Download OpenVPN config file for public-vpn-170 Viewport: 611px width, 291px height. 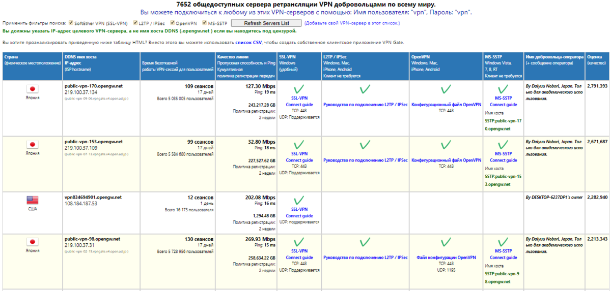[x=446, y=105]
